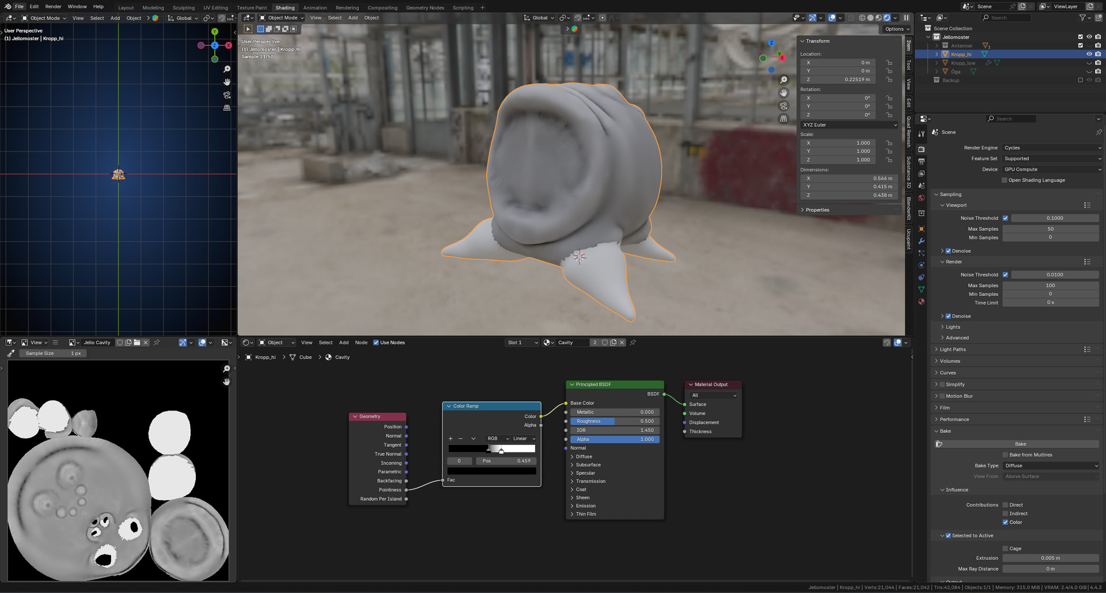The height and width of the screenshot is (593, 1106).
Task: Open the Render menu
Action: (x=53, y=7)
